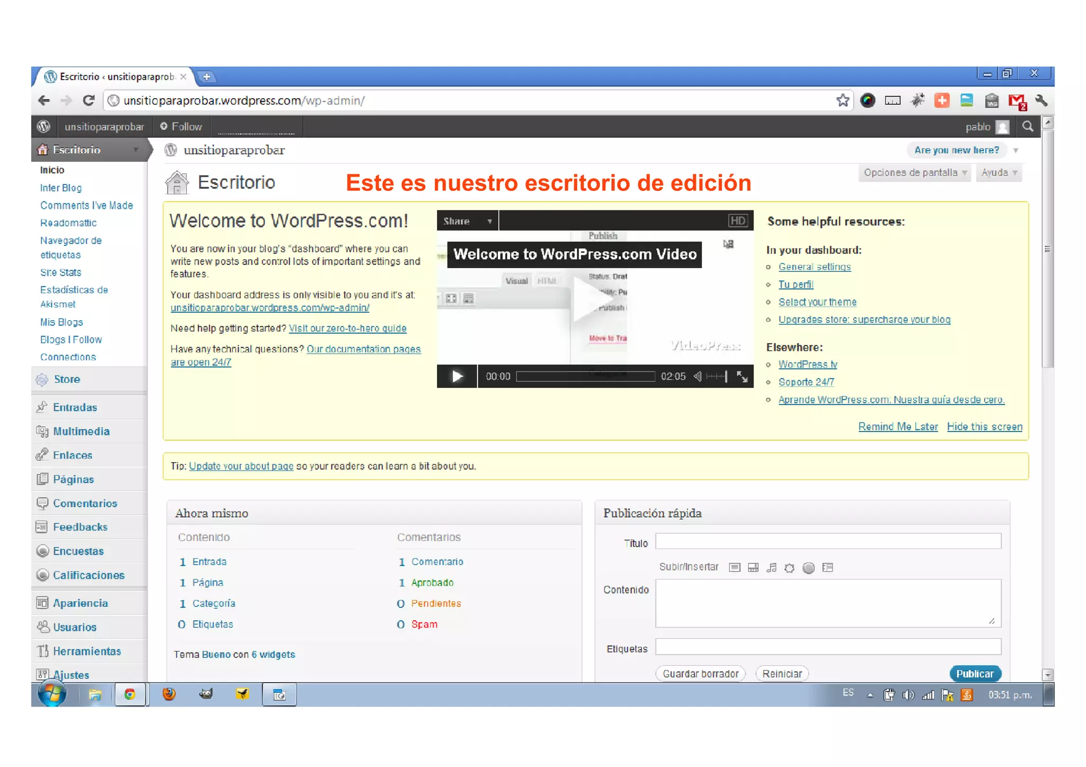
Task: Open Gmail checker extension icon
Action: [x=1017, y=101]
